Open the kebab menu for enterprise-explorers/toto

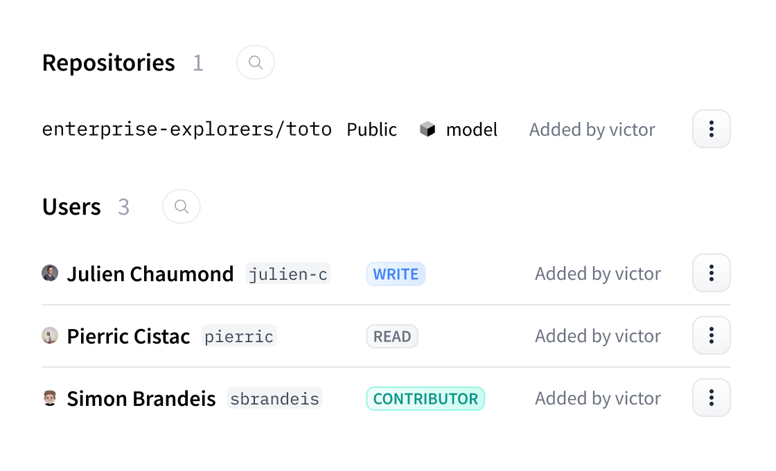click(711, 129)
